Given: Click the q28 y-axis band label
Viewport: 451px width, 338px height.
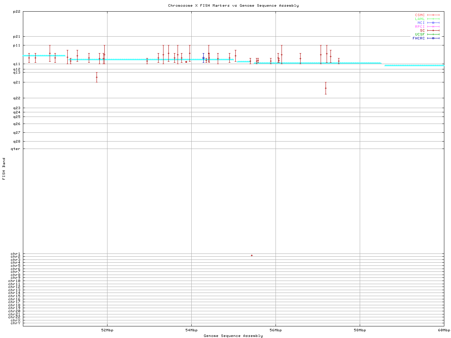Looking at the screenshot, I should coord(17,142).
